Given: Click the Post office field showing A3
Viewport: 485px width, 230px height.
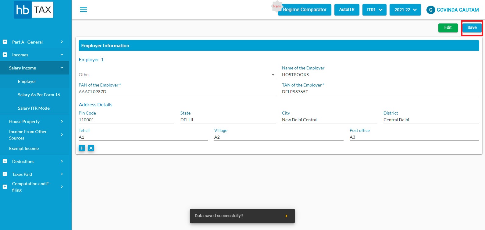Looking at the screenshot, I should [414, 137].
